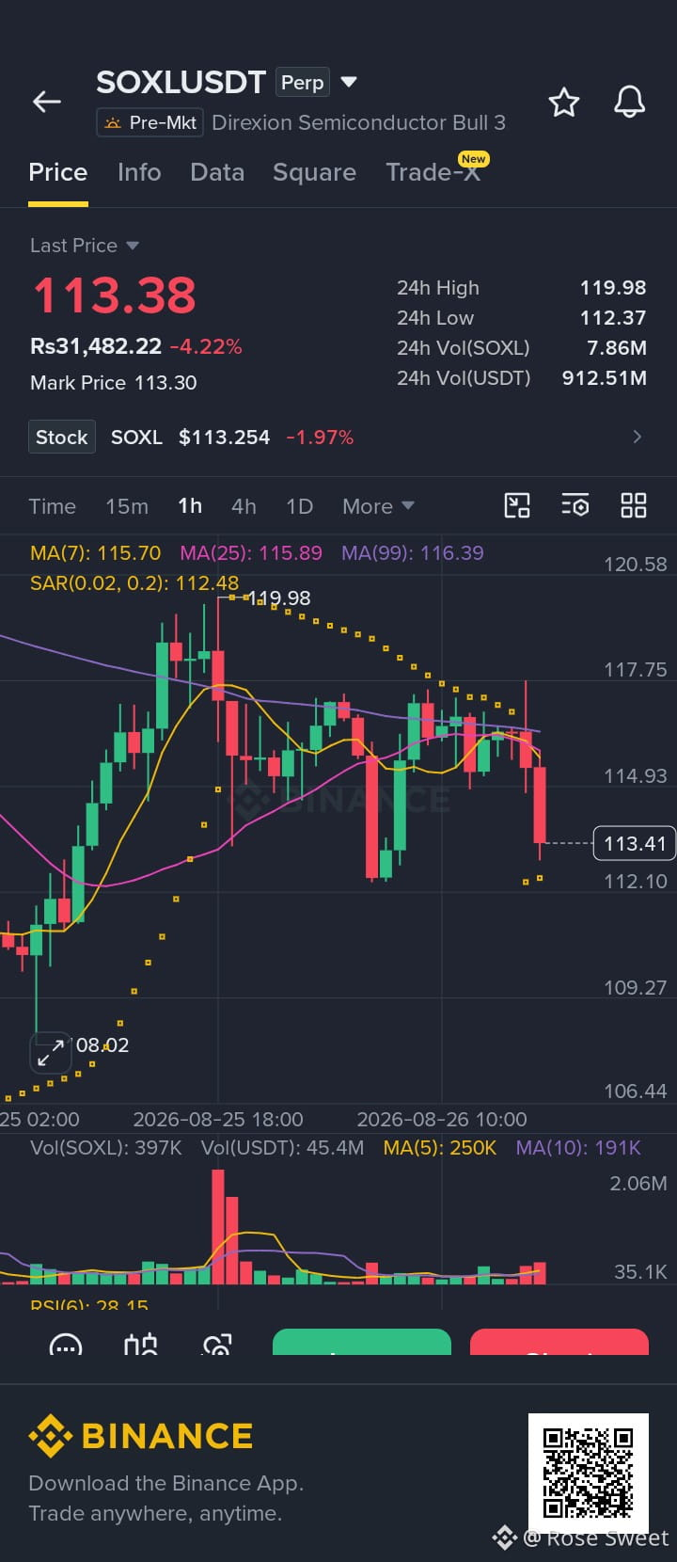Tap the 119.98 high marker on chart
The image size is (677, 1562).
click(279, 598)
